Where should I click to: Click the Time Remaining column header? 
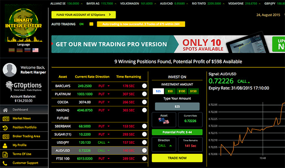pyautogui.click(x=129, y=77)
